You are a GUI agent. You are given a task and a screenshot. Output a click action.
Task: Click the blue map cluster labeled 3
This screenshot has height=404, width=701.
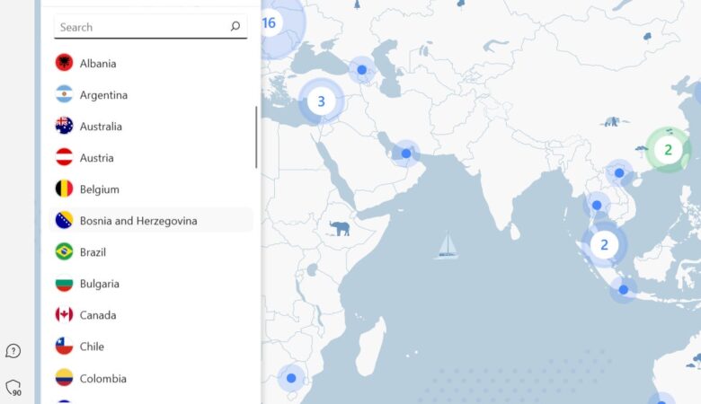pyautogui.click(x=321, y=101)
